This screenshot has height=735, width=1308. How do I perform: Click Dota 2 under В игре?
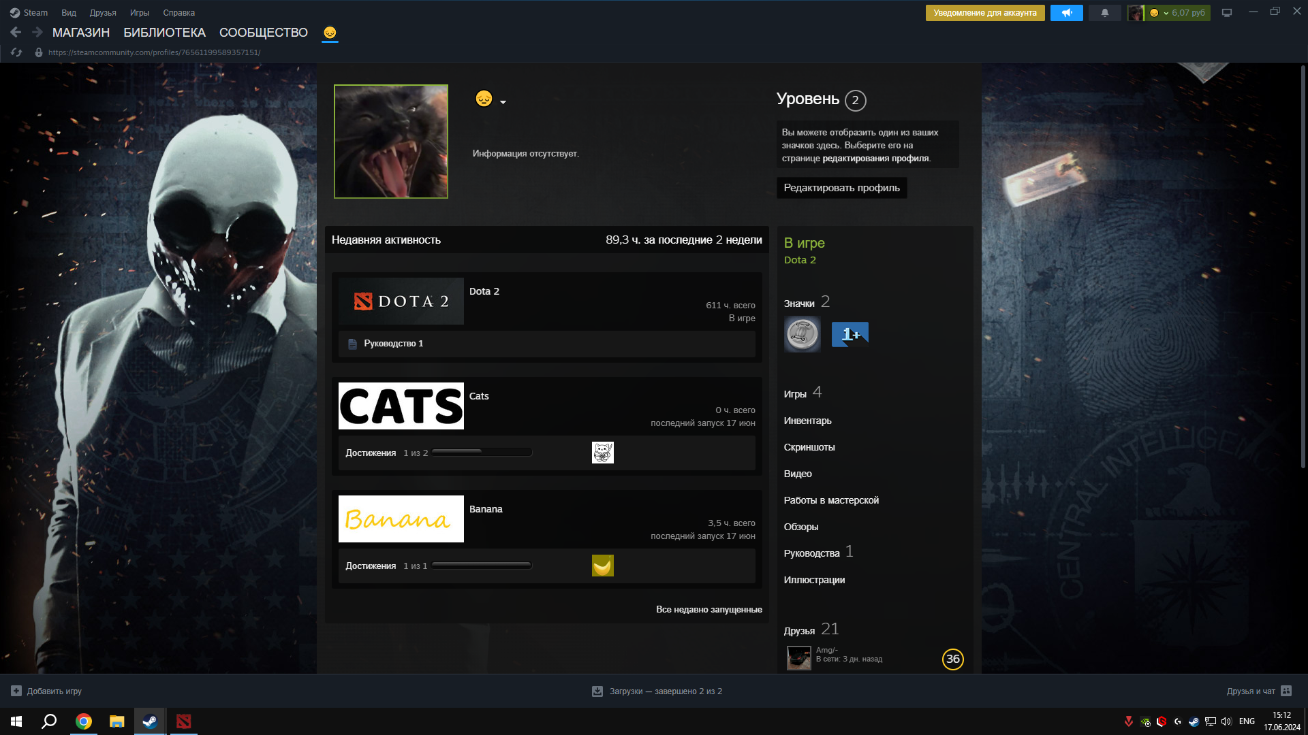(x=800, y=260)
